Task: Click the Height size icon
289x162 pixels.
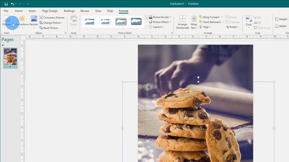Action: [x=277, y=19]
